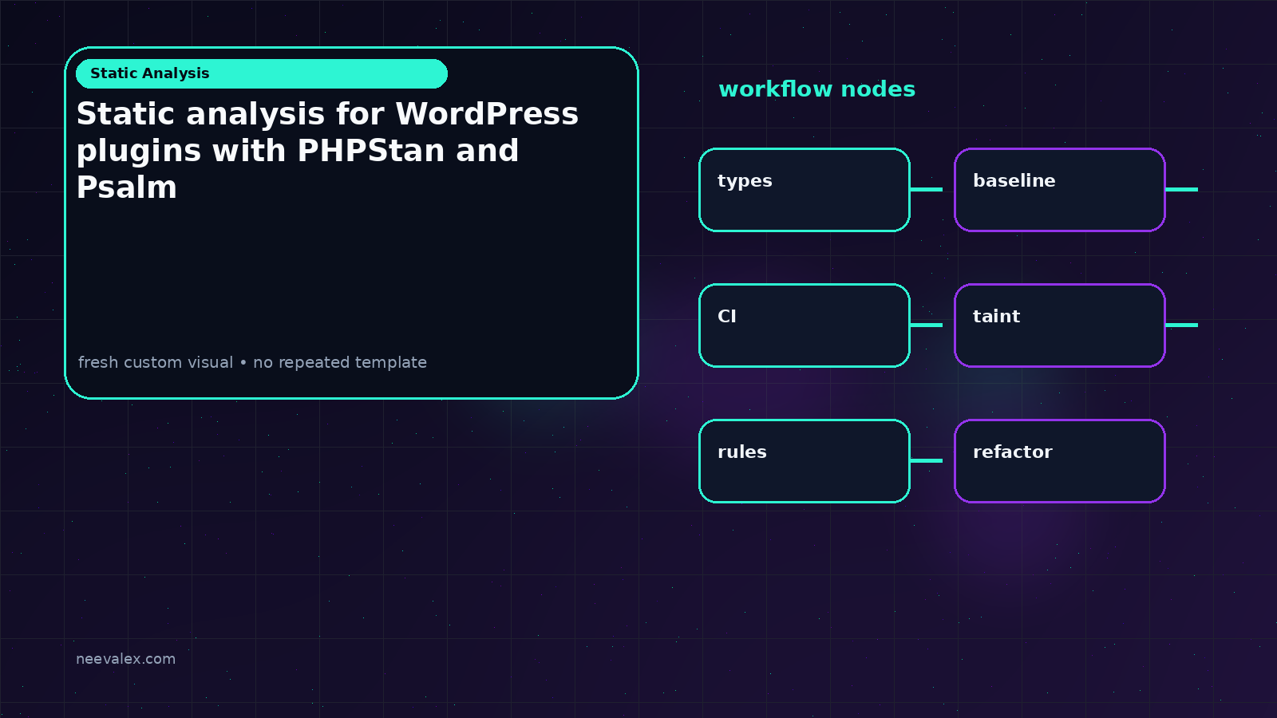Click the fresh custom visual caption
The height and width of the screenshot is (718, 1277).
tap(252, 362)
